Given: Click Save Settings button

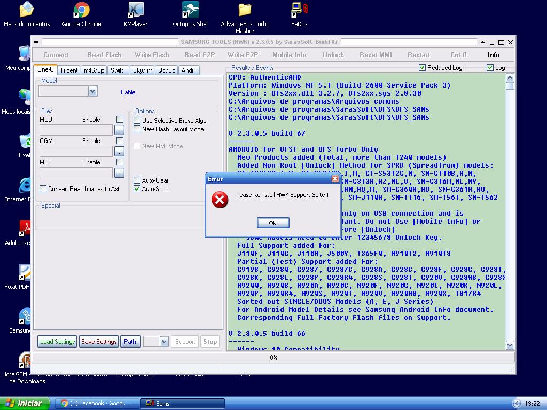Looking at the screenshot, I should (99, 341).
